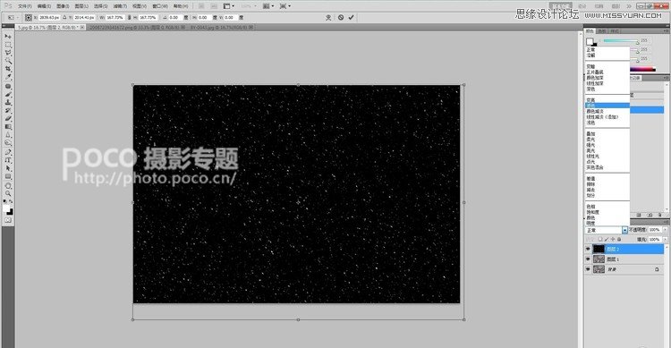
Task: Select the Zoom tool in toolbox
Action: [8, 194]
